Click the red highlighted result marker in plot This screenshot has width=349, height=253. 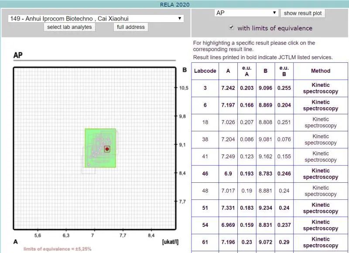point(107,149)
